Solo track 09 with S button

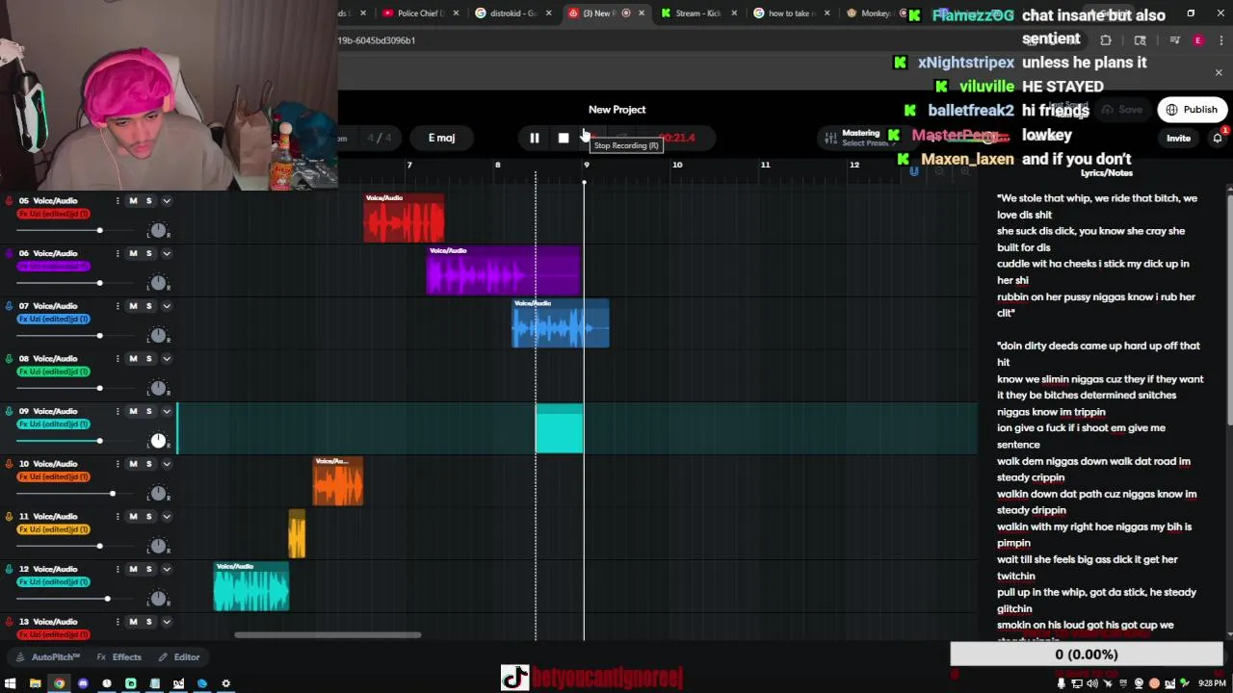tap(148, 411)
